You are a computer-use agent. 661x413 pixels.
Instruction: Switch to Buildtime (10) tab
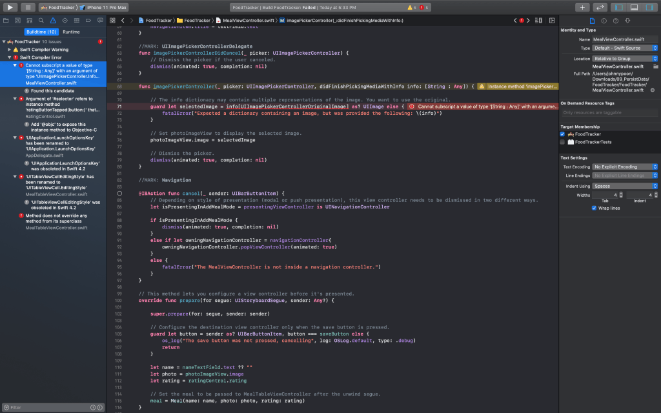(41, 32)
